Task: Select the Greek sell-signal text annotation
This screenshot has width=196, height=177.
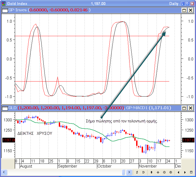Action: coord(122,121)
